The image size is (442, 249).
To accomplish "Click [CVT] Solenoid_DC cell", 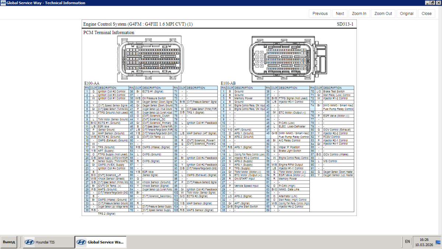I will tap(157, 119).
